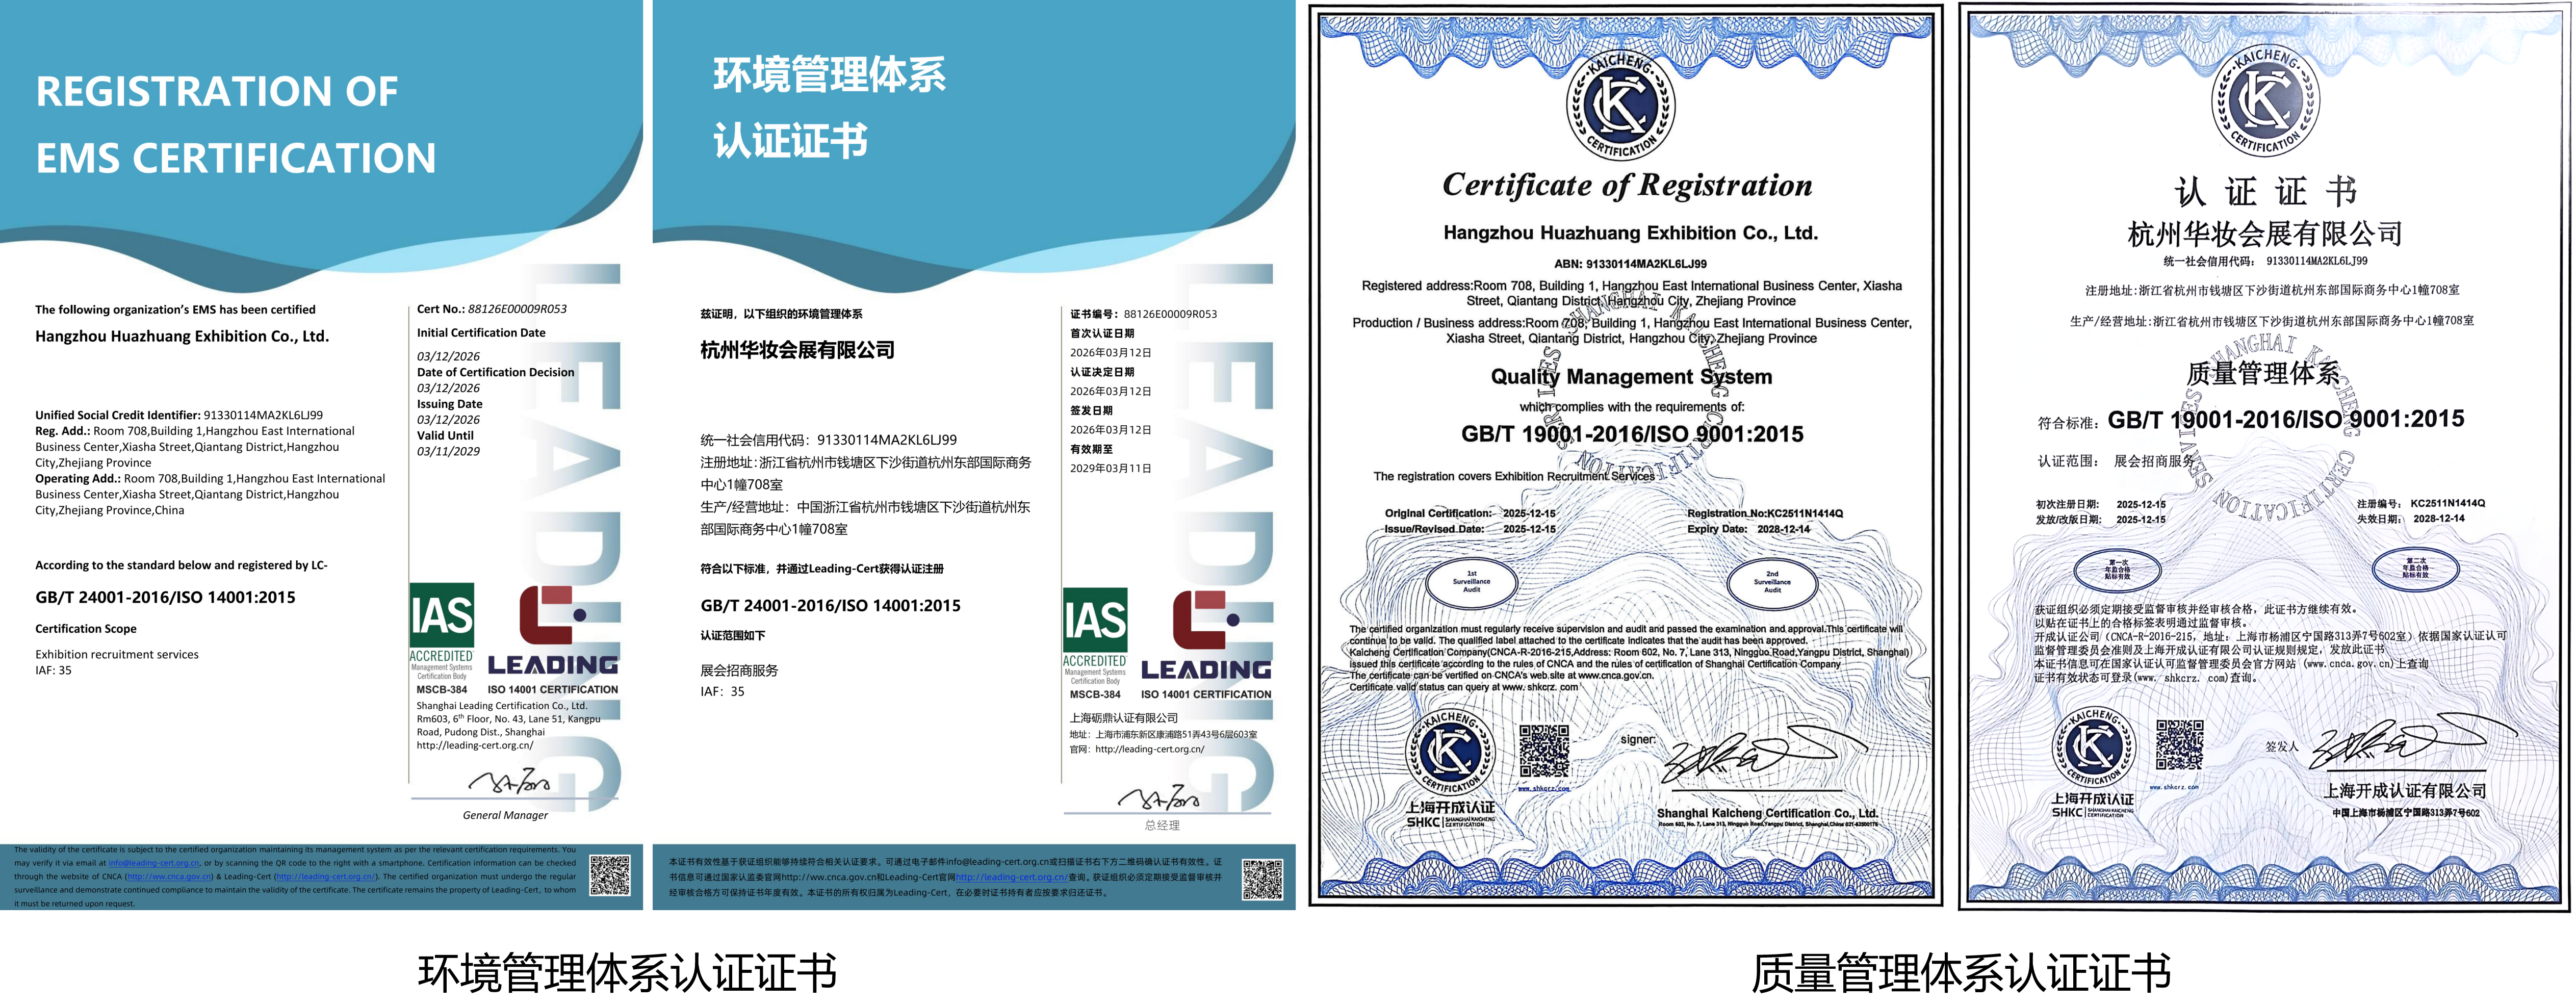Click the white '环境管理体系 认证证书' heading on the blue banner
This screenshot has width=2576, height=1006.
click(x=829, y=108)
